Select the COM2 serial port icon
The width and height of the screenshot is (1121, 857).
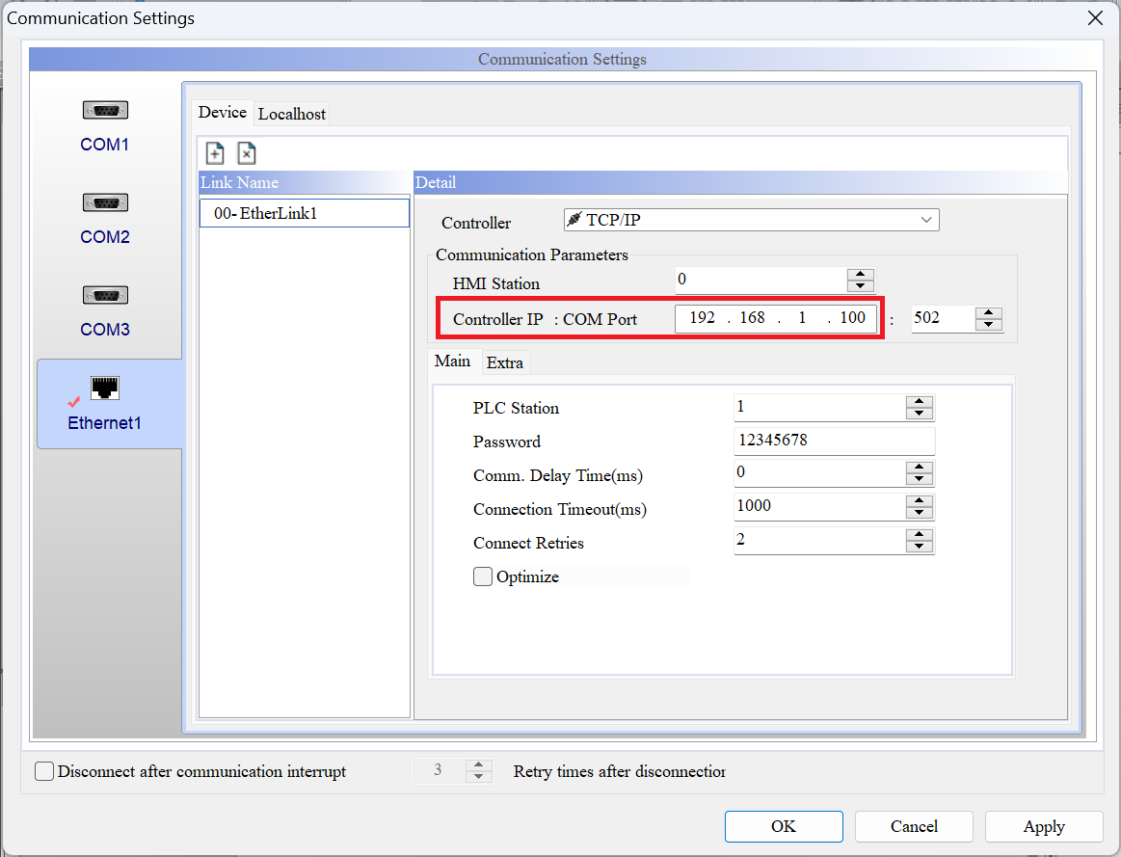105,204
